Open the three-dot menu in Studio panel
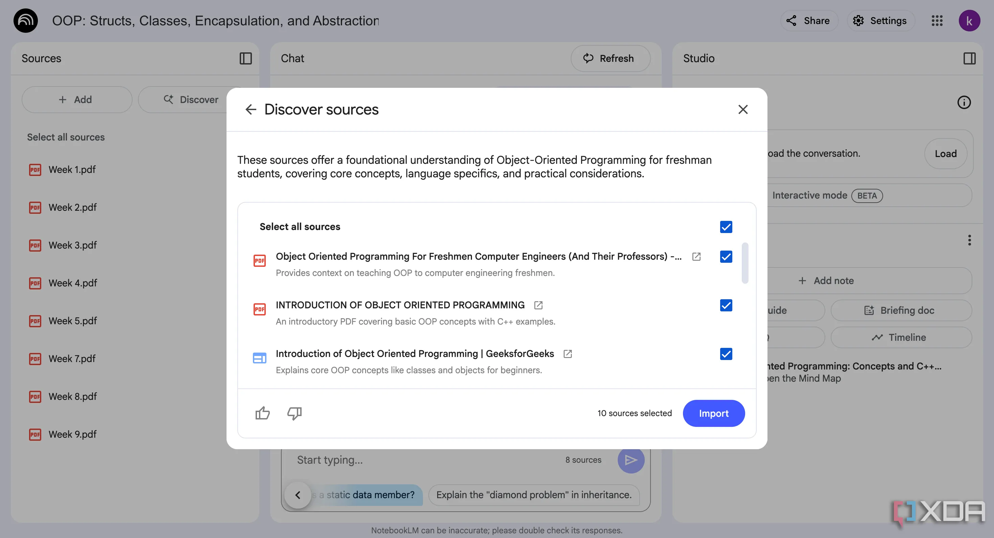The image size is (994, 538). (x=969, y=240)
